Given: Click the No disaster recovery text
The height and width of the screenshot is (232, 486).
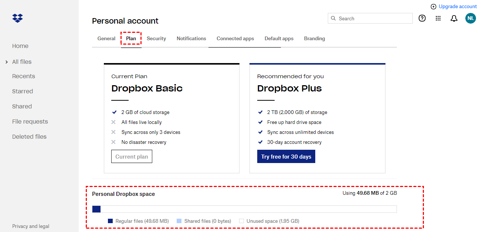Looking at the screenshot, I should point(144,142).
